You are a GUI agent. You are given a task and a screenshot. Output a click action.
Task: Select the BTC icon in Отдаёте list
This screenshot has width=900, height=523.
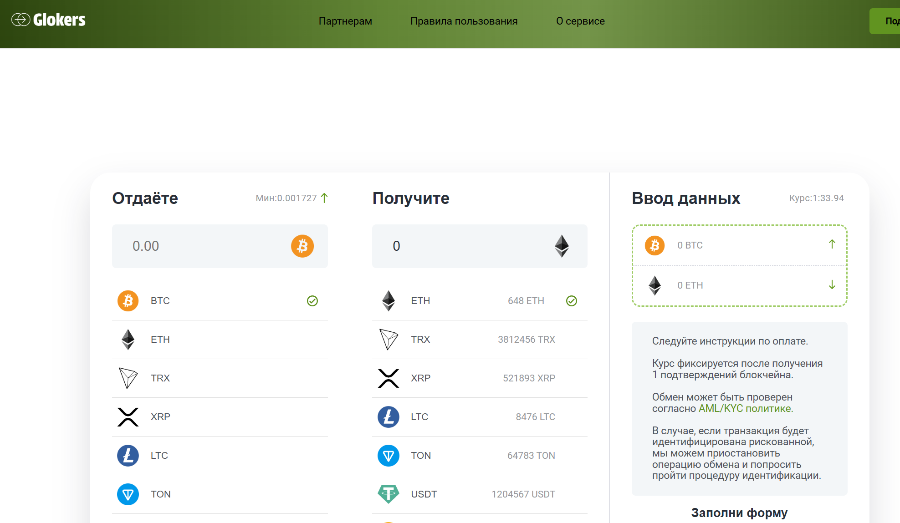point(128,301)
